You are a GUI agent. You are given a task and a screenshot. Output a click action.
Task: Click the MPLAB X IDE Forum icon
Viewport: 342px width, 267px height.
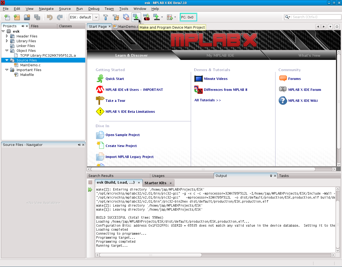pos(283,89)
